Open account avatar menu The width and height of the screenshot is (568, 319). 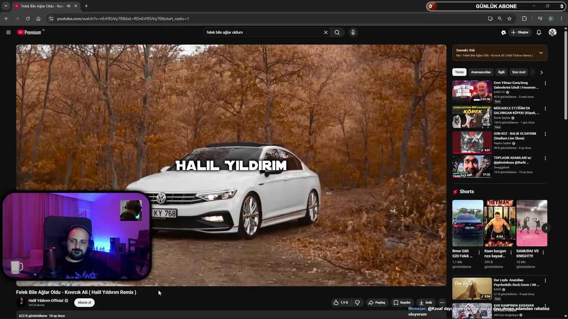point(552,32)
